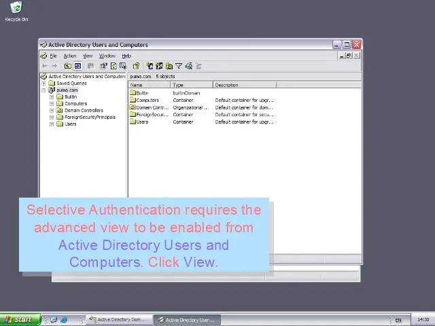Click the Refresh toolbar icon

click(x=114, y=66)
